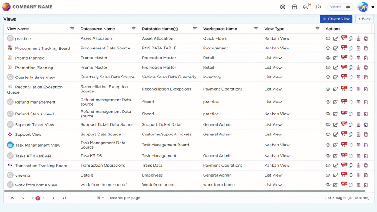The width and height of the screenshot is (377, 212).
Task: Preview Refund management via eye icon
Action: (x=328, y=102)
